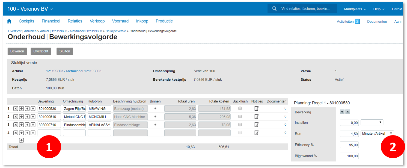Go to next Bewerking with down arrow in Planning

[342, 112]
